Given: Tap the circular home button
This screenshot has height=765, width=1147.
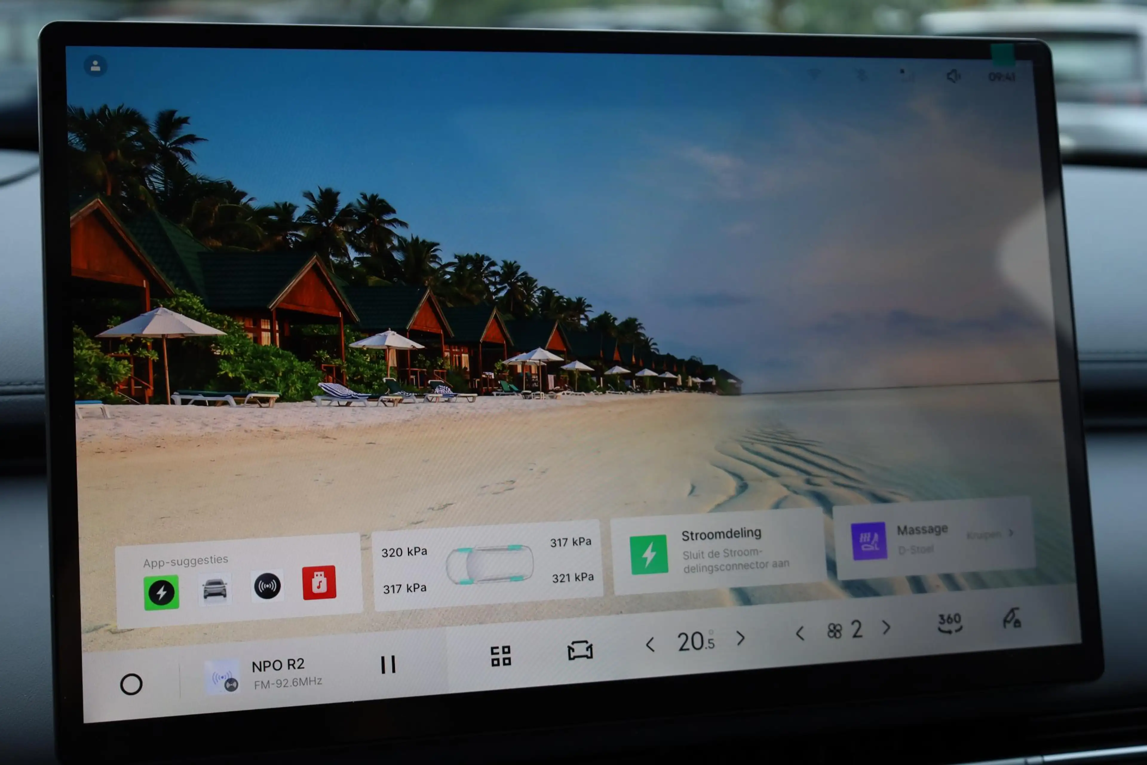Looking at the screenshot, I should [131, 684].
